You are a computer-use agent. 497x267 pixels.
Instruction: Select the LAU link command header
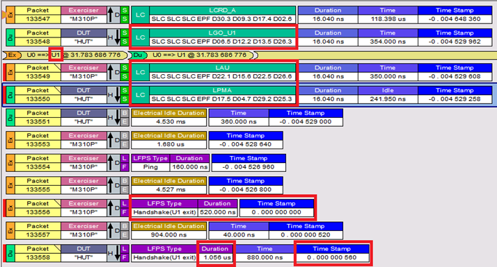pos(223,68)
